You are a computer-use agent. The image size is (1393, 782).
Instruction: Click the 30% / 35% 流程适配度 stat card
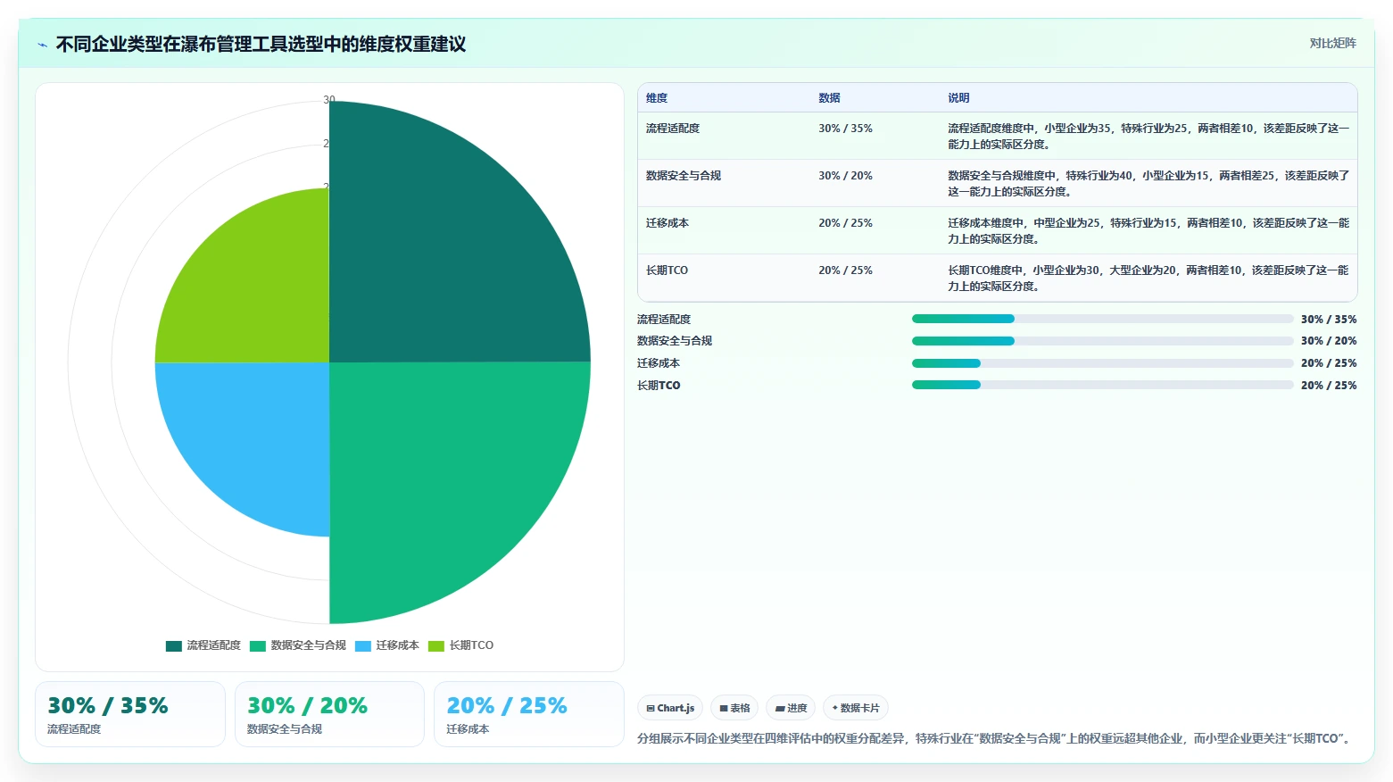(130, 714)
